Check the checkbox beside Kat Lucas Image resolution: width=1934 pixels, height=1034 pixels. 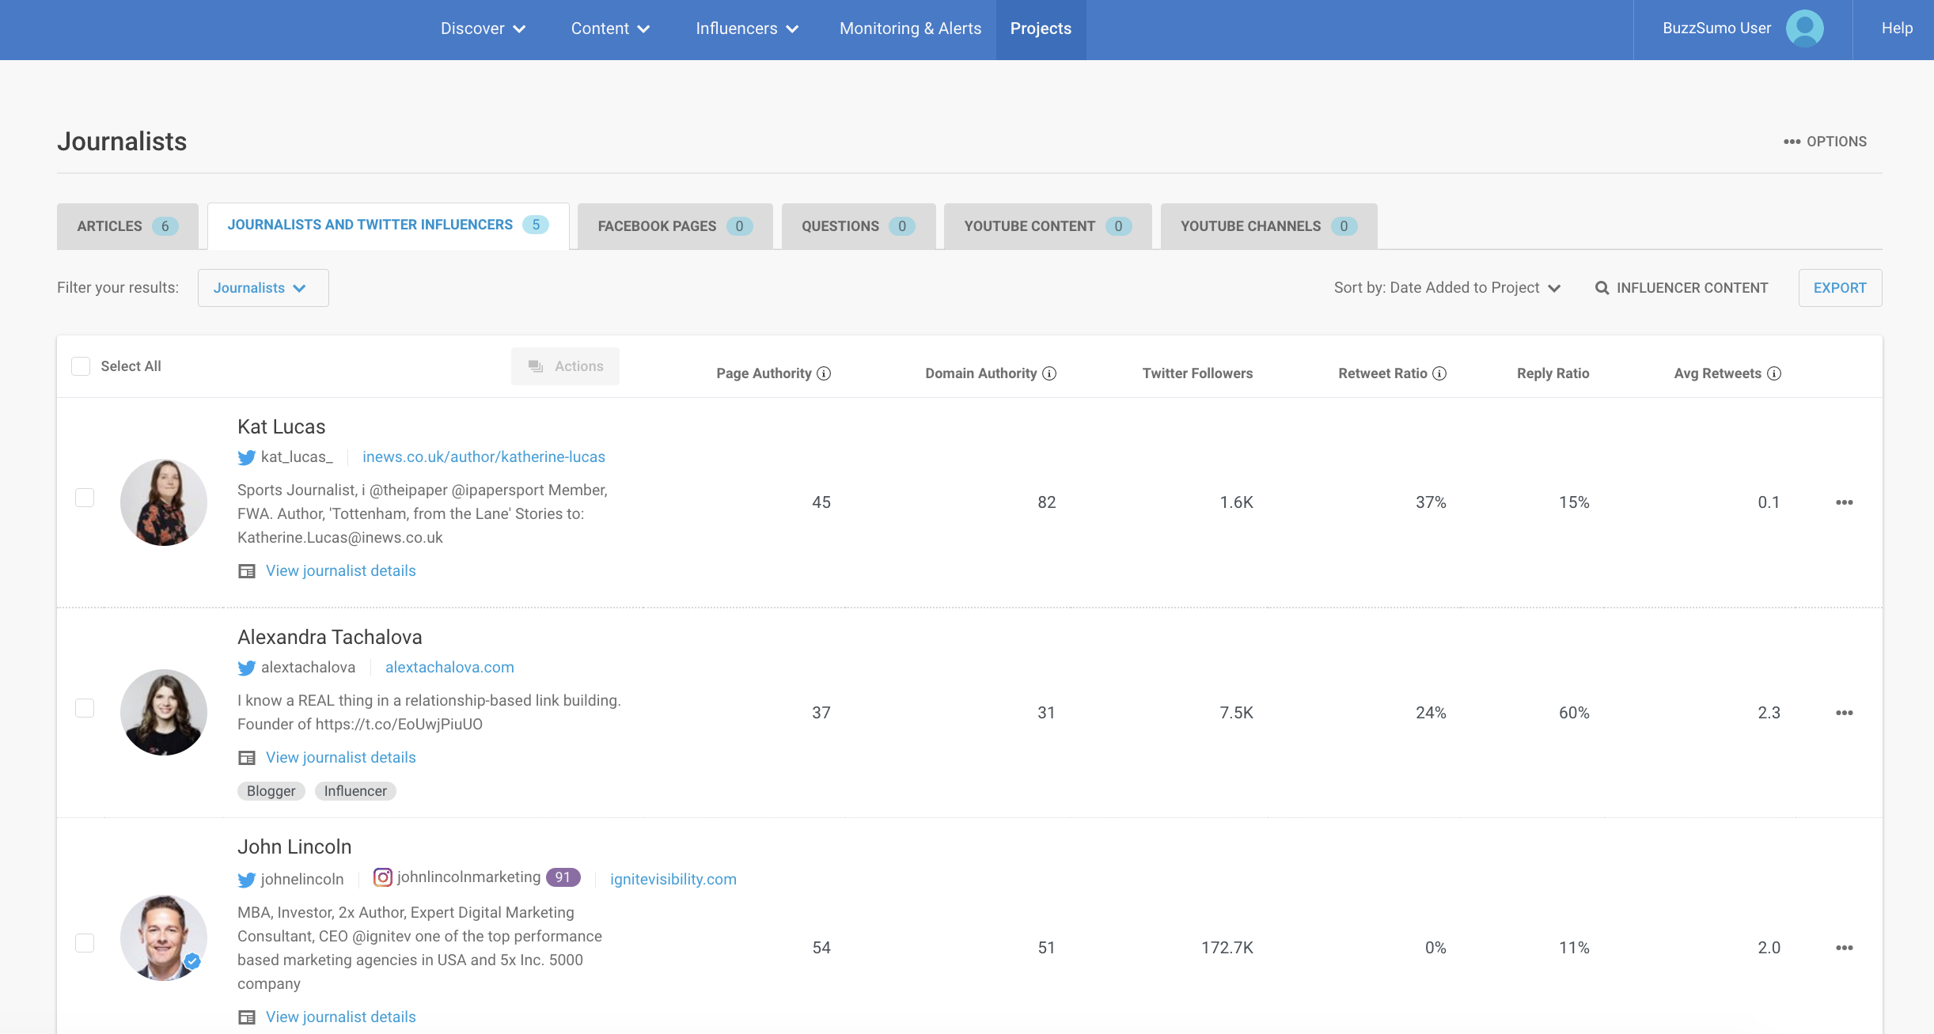[84, 498]
